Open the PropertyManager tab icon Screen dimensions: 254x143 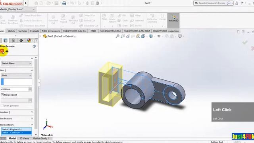(x=6, y=41)
